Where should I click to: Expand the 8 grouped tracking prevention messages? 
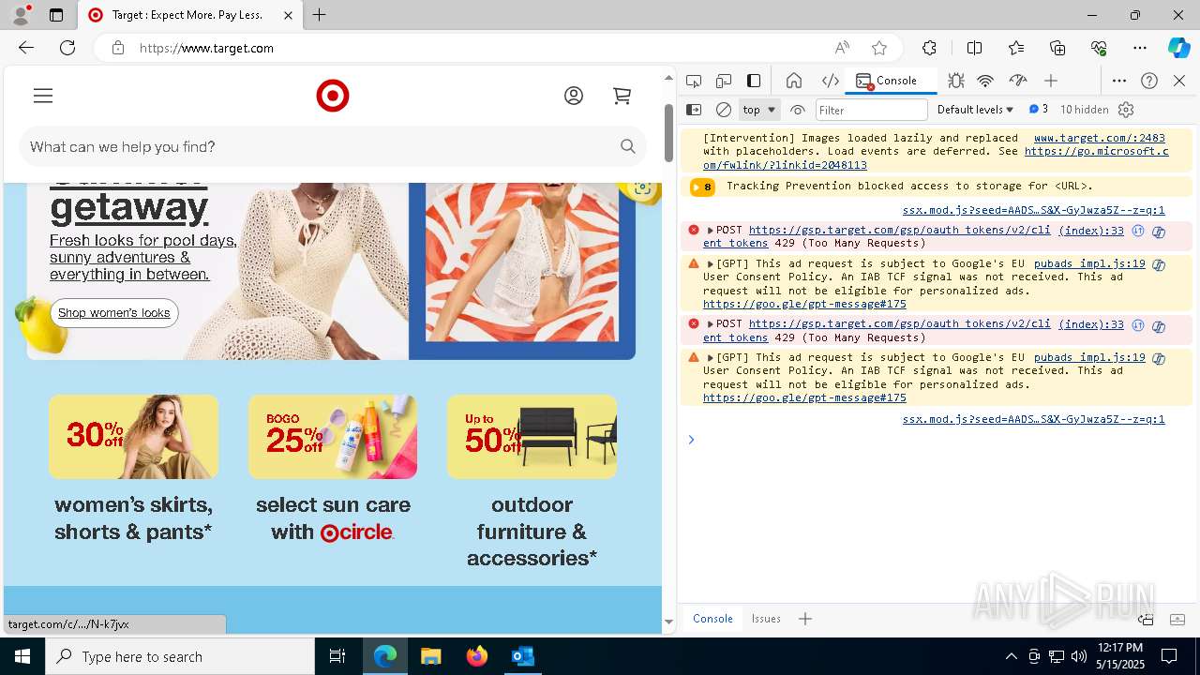(702, 187)
